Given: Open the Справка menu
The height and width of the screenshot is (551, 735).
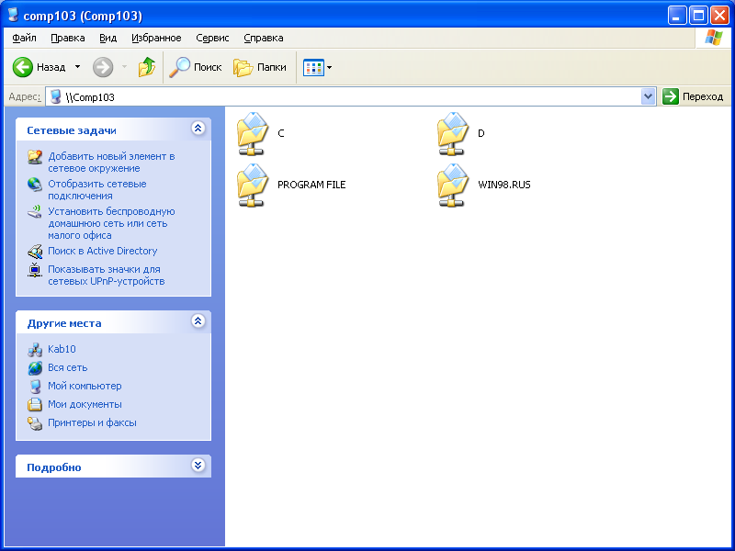Looking at the screenshot, I should [264, 38].
